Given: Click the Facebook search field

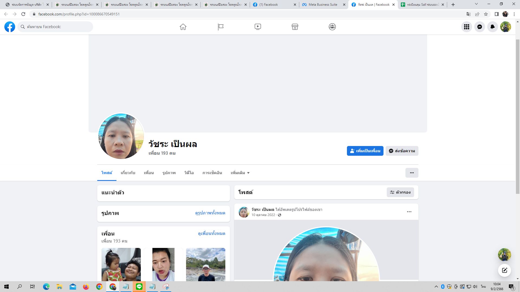Looking at the screenshot, I should 56,27.
